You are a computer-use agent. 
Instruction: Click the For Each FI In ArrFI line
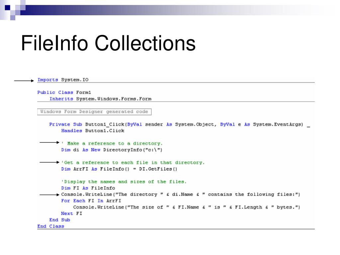coord(91,201)
